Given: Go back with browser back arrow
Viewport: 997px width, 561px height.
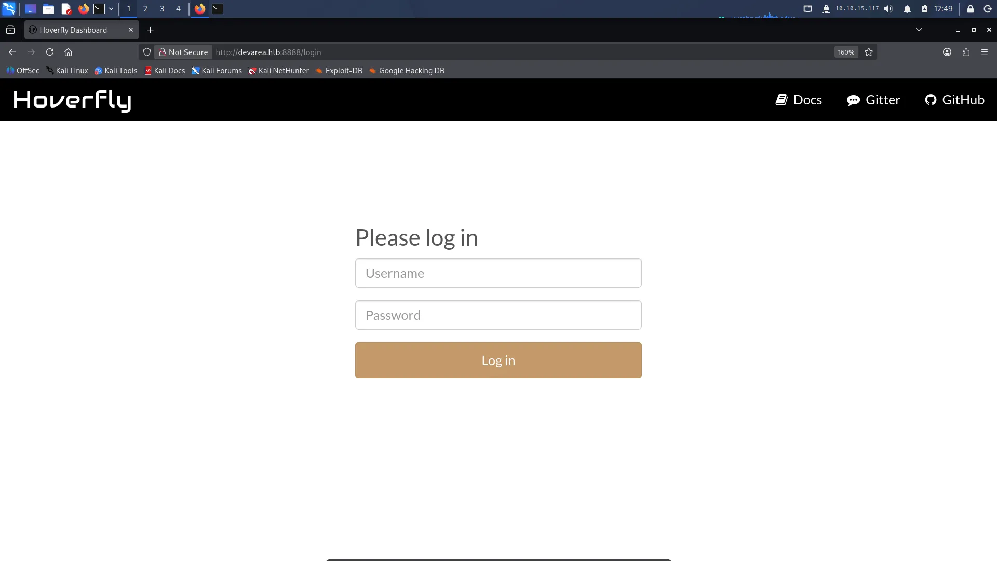Looking at the screenshot, I should (12, 52).
